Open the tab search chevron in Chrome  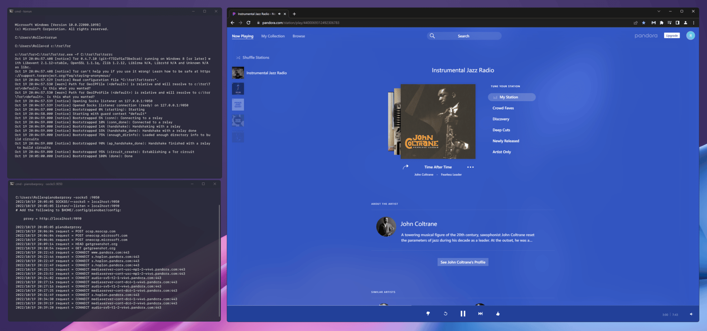click(x=659, y=11)
